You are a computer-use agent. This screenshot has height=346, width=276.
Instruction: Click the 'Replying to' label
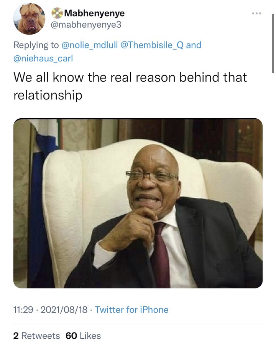point(36,45)
